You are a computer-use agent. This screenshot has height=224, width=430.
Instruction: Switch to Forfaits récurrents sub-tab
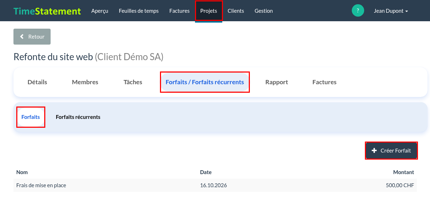tap(78, 117)
